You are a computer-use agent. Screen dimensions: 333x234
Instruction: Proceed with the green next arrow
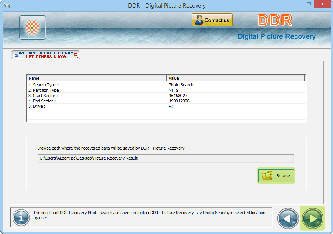pyautogui.click(x=313, y=218)
